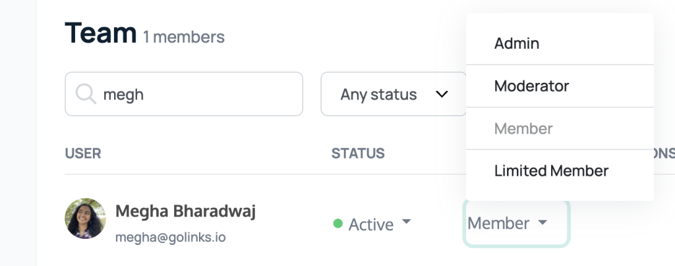The image size is (675, 266).
Task: Click the megha@golinks.io email address
Action: click(171, 237)
